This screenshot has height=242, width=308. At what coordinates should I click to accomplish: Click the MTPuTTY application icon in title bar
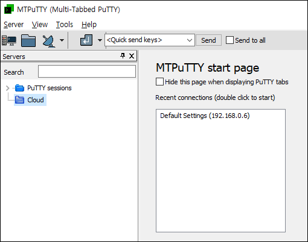[x=9, y=9]
